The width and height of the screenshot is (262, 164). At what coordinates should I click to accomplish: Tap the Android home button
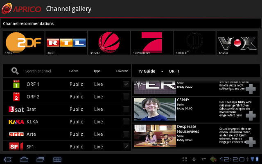click(24, 159)
